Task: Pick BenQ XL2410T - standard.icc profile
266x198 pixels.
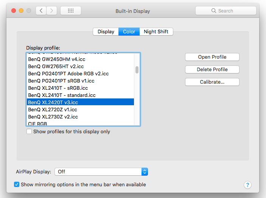Action: coord(81,95)
